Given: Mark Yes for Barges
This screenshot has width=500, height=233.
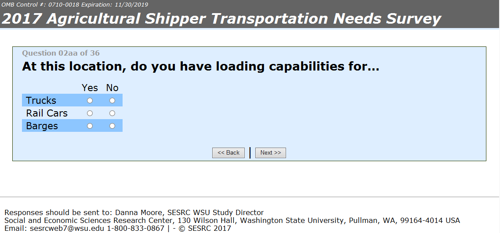Looking at the screenshot, I should pyautogui.click(x=90, y=126).
